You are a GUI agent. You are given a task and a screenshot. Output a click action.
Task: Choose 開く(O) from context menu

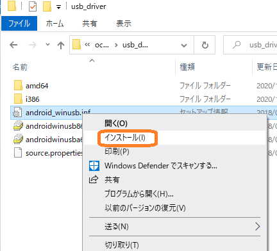tap(175, 123)
